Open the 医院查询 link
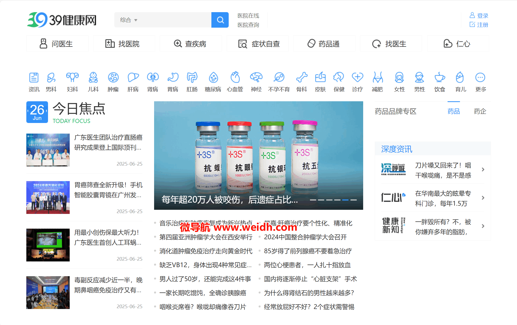Image resolution: width=517 pixels, height=325 pixels. click(248, 25)
